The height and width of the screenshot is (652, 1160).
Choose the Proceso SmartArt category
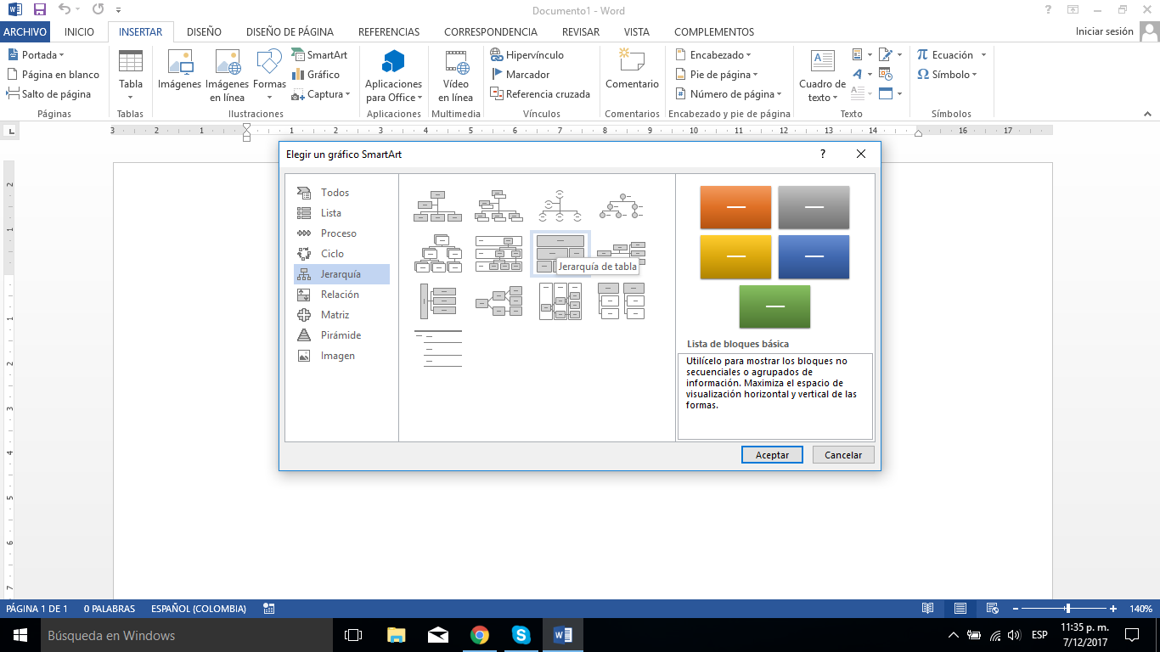pyautogui.click(x=341, y=233)
